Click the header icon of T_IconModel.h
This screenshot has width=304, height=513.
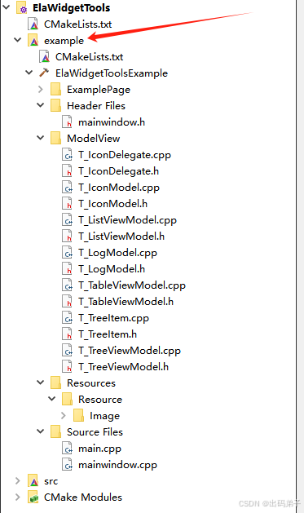(67, 204)
